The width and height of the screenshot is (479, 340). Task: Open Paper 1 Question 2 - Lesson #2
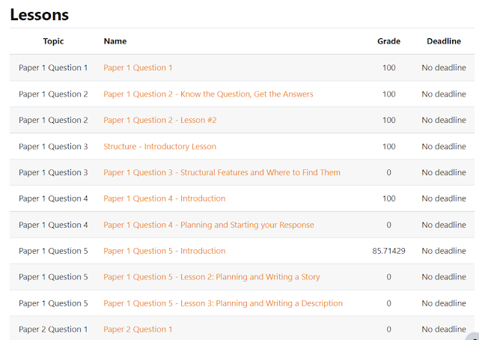(159, 120)
